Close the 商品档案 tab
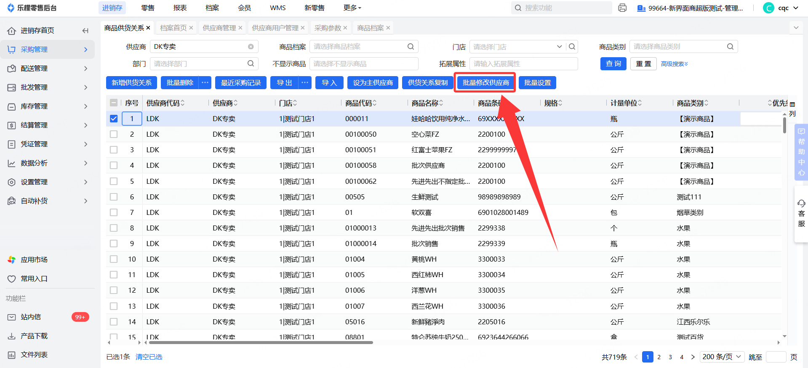This screenshot has width=808, height=368. (388, 28)
